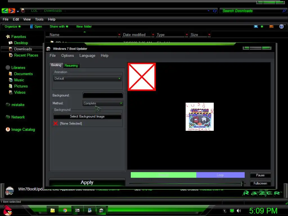The width and height of the screenshot is (288, 216).
Task: Open the Angry Birds start button
Action: (x=8, y=211)
